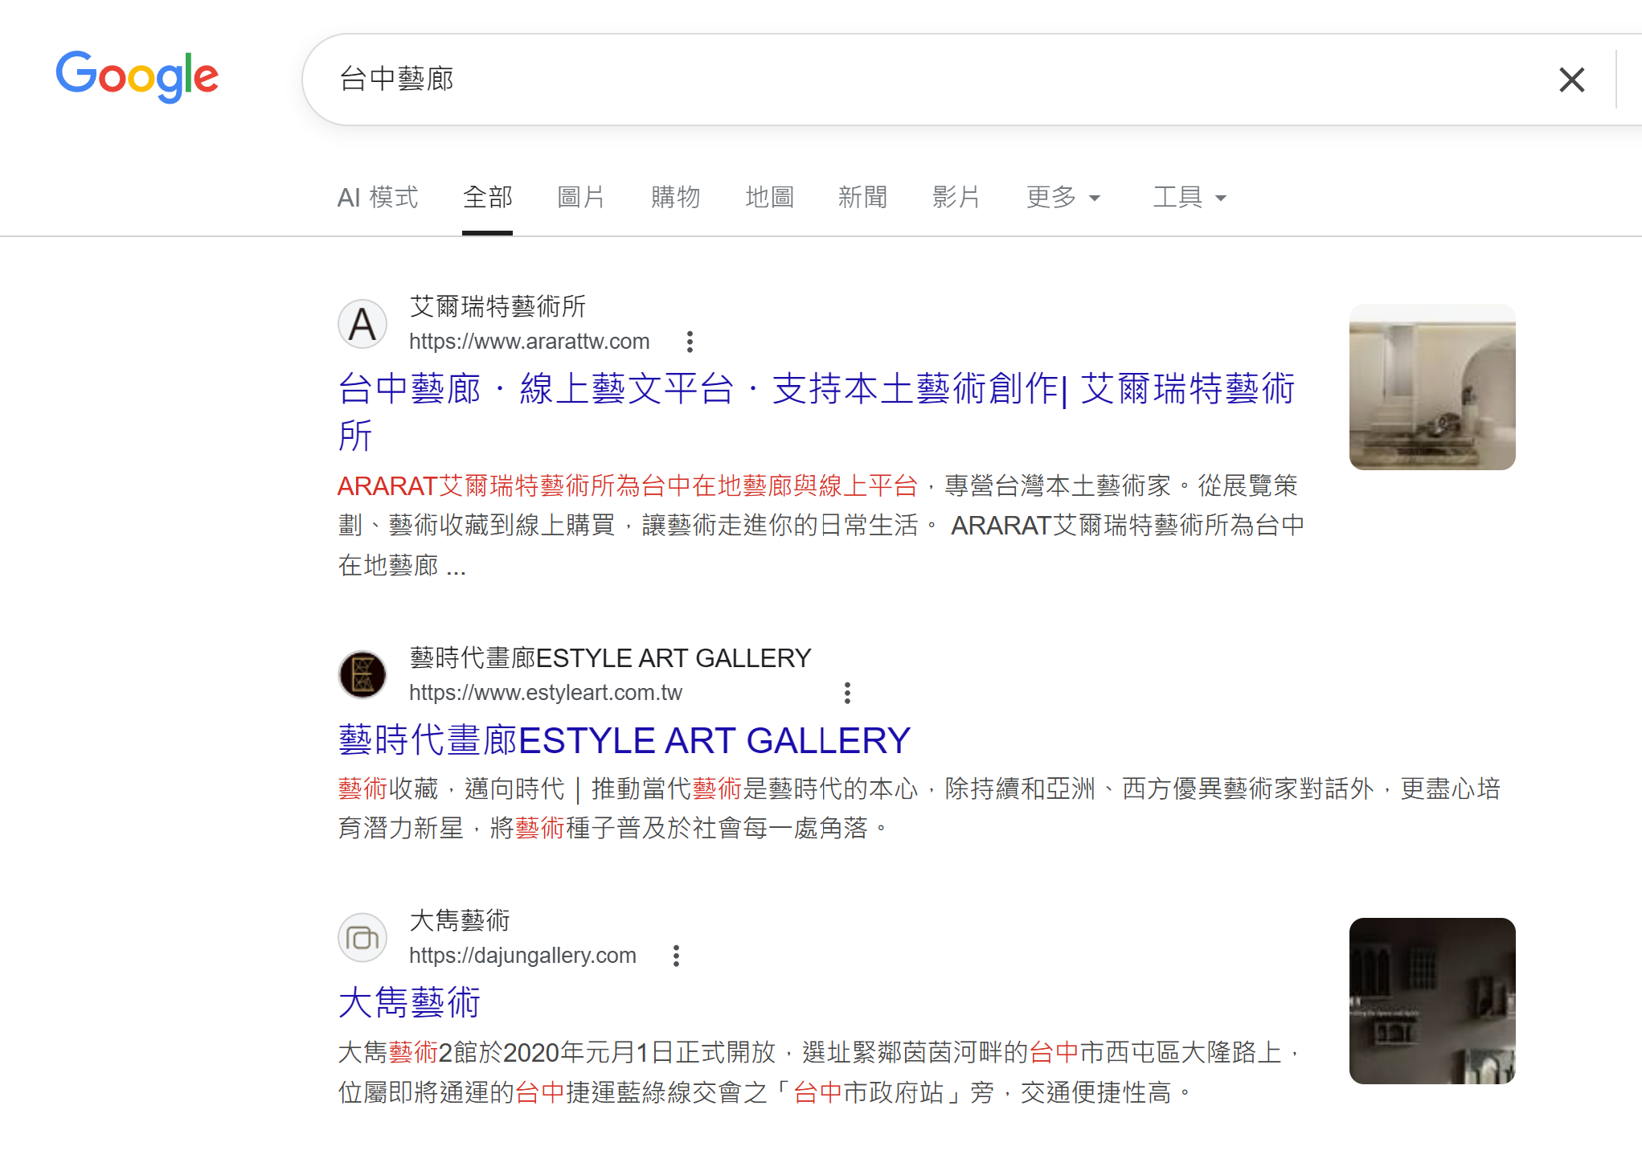1642x1159 pixels.
Task: Switch to the 圖片 tab
Action: coord(581,197)
